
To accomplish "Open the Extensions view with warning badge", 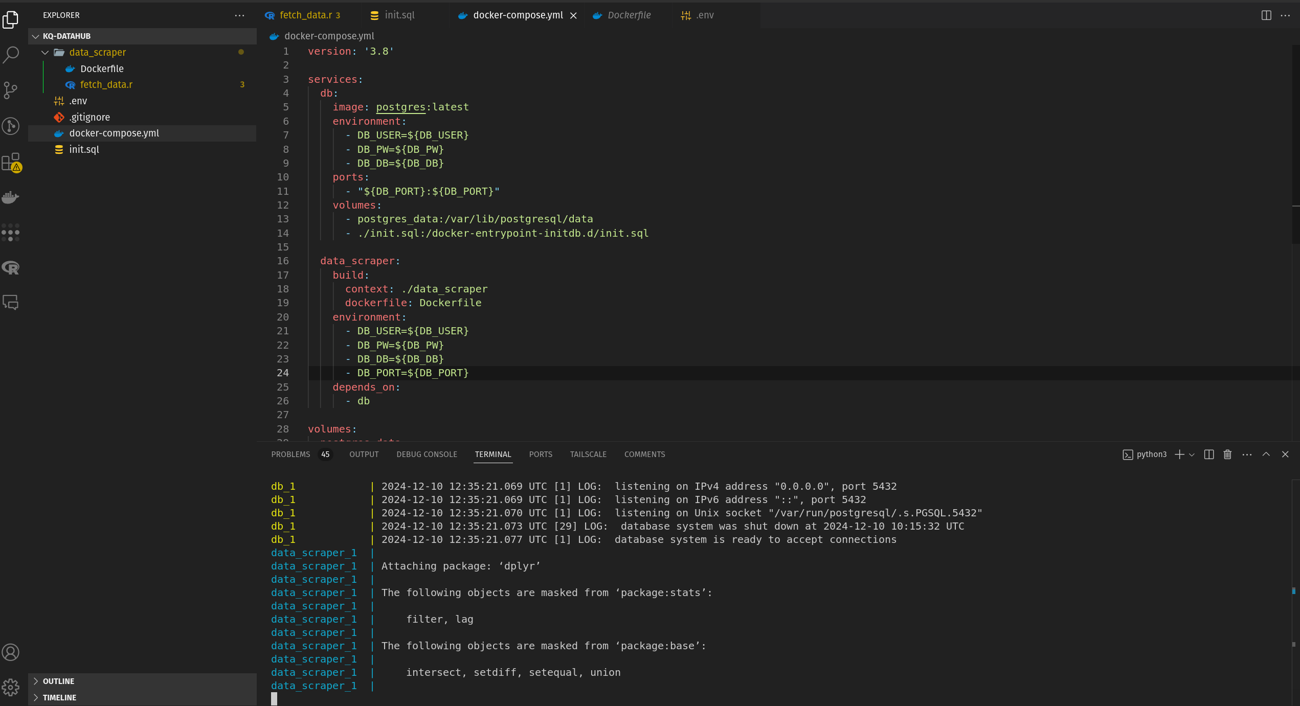I will click(11, 162).
